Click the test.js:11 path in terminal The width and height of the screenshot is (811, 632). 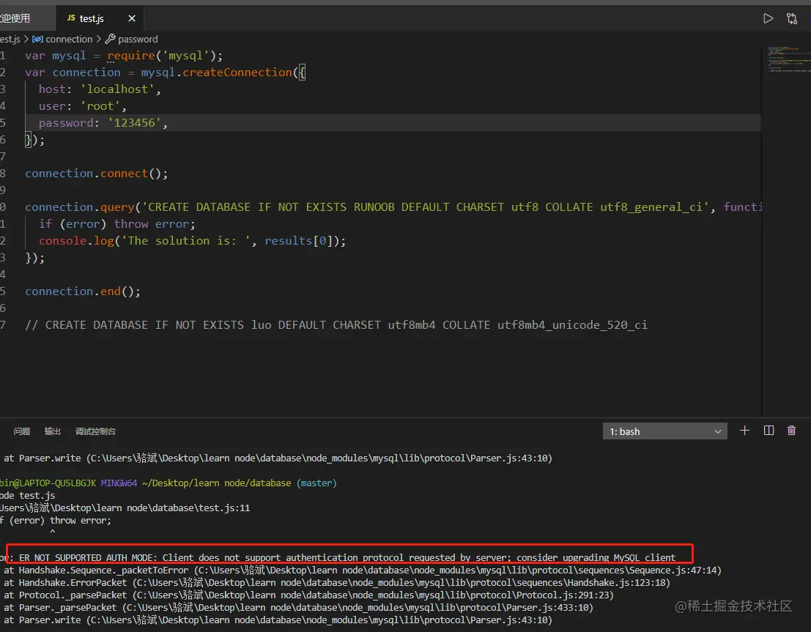point(125,508)
